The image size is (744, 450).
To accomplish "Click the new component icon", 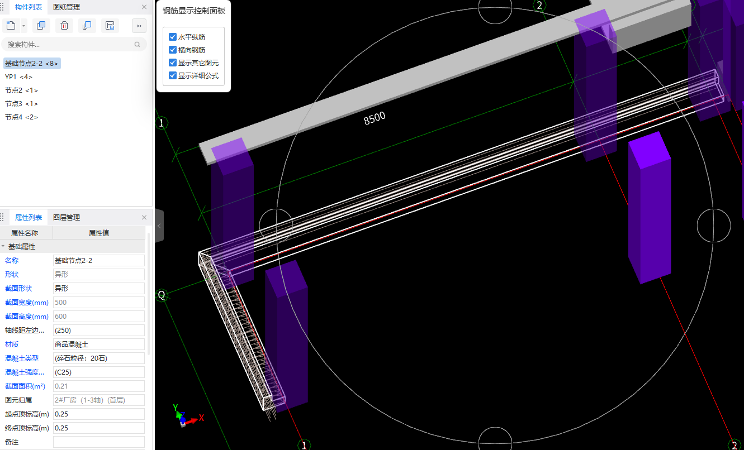I will tap(11, 26).
